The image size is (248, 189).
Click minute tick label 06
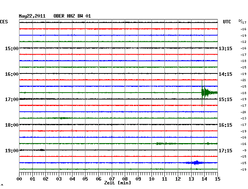pyautogui.click(x=98, y=179)
